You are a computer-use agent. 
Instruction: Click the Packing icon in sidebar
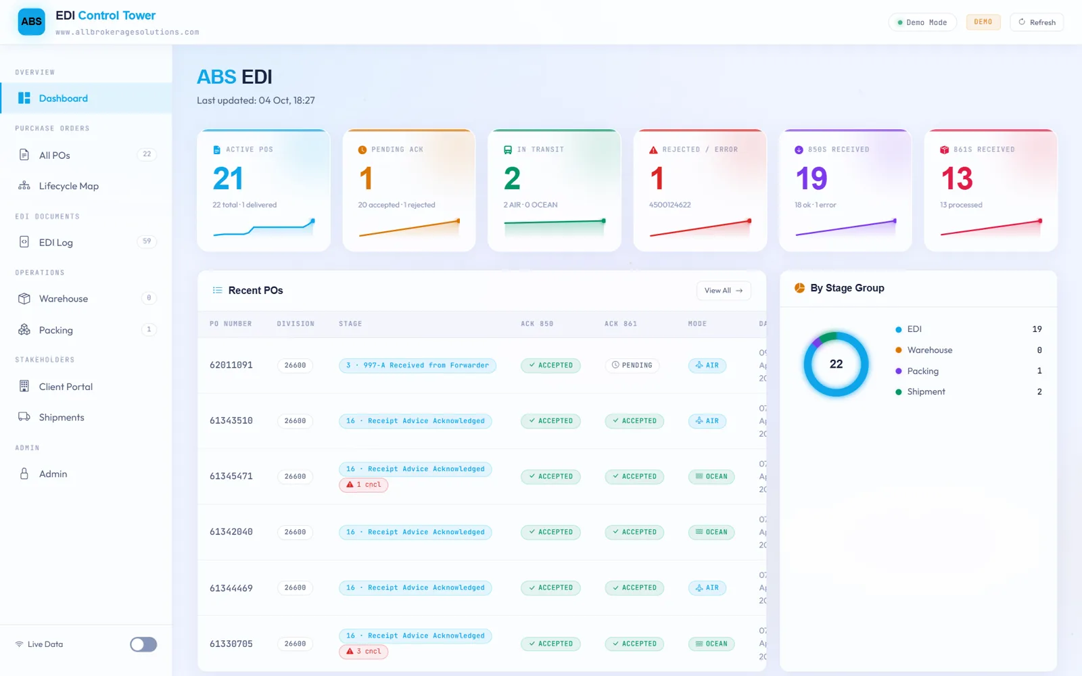(x=24, y=330)
